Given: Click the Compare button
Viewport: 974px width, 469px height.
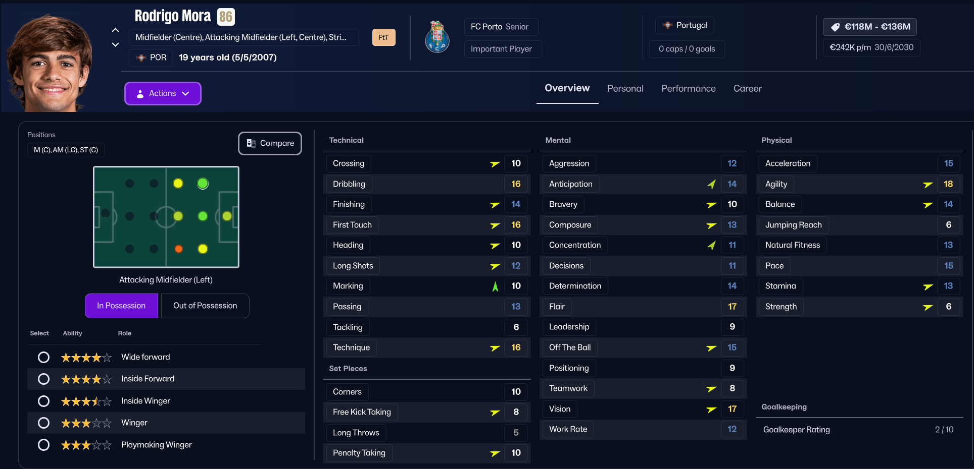Looking at the screenshot, I should (x=270, y=143).
